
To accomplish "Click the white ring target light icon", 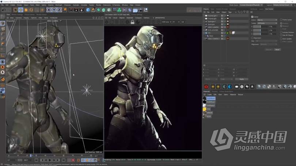I will point(242,87).
